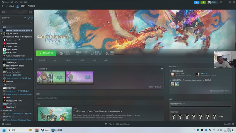The height and width of the screenshot is (133, 236).
Task: Select Blood Bowl 3 in the list
Action: [11, 107]
